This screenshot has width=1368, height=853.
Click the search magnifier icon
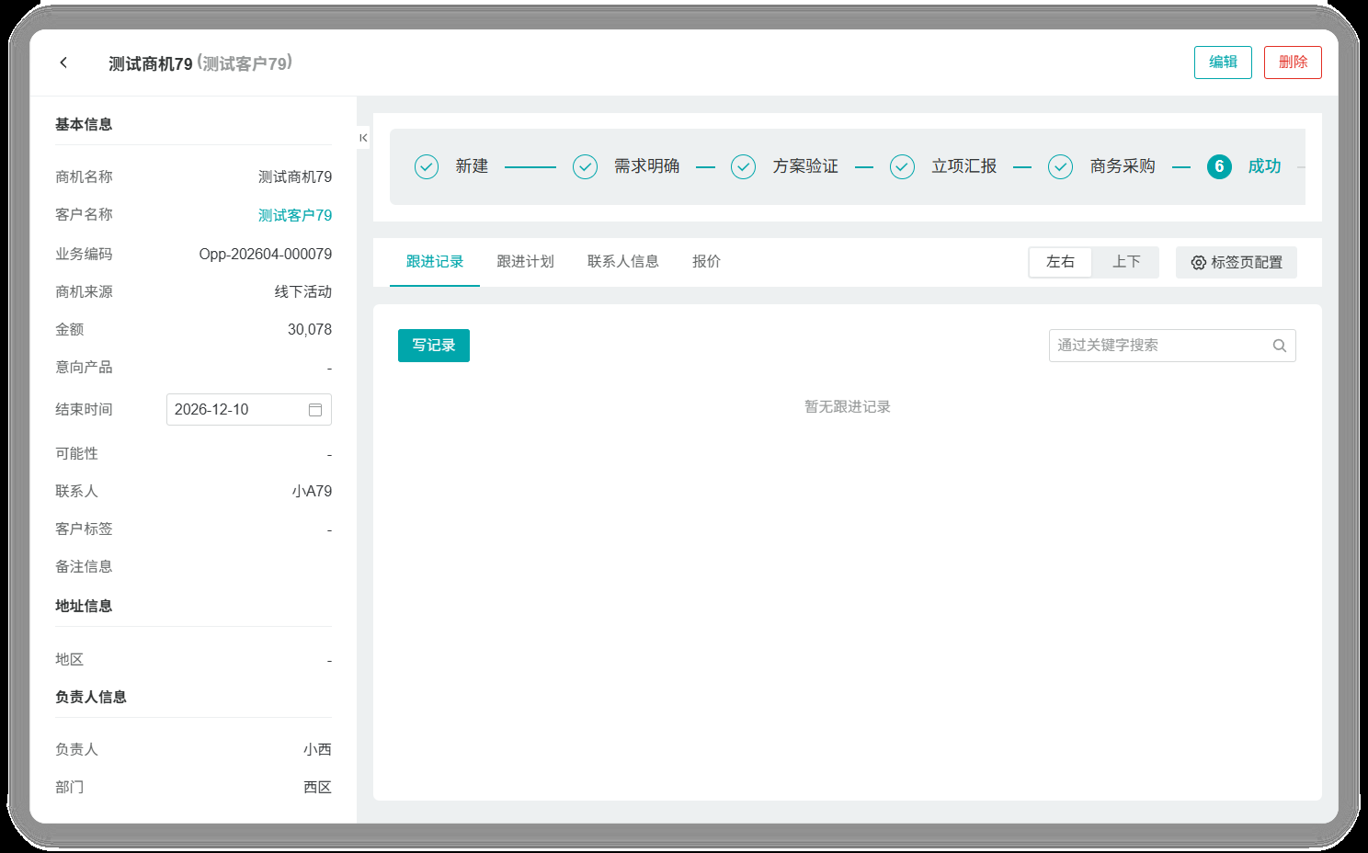(x=1279, y=346)
